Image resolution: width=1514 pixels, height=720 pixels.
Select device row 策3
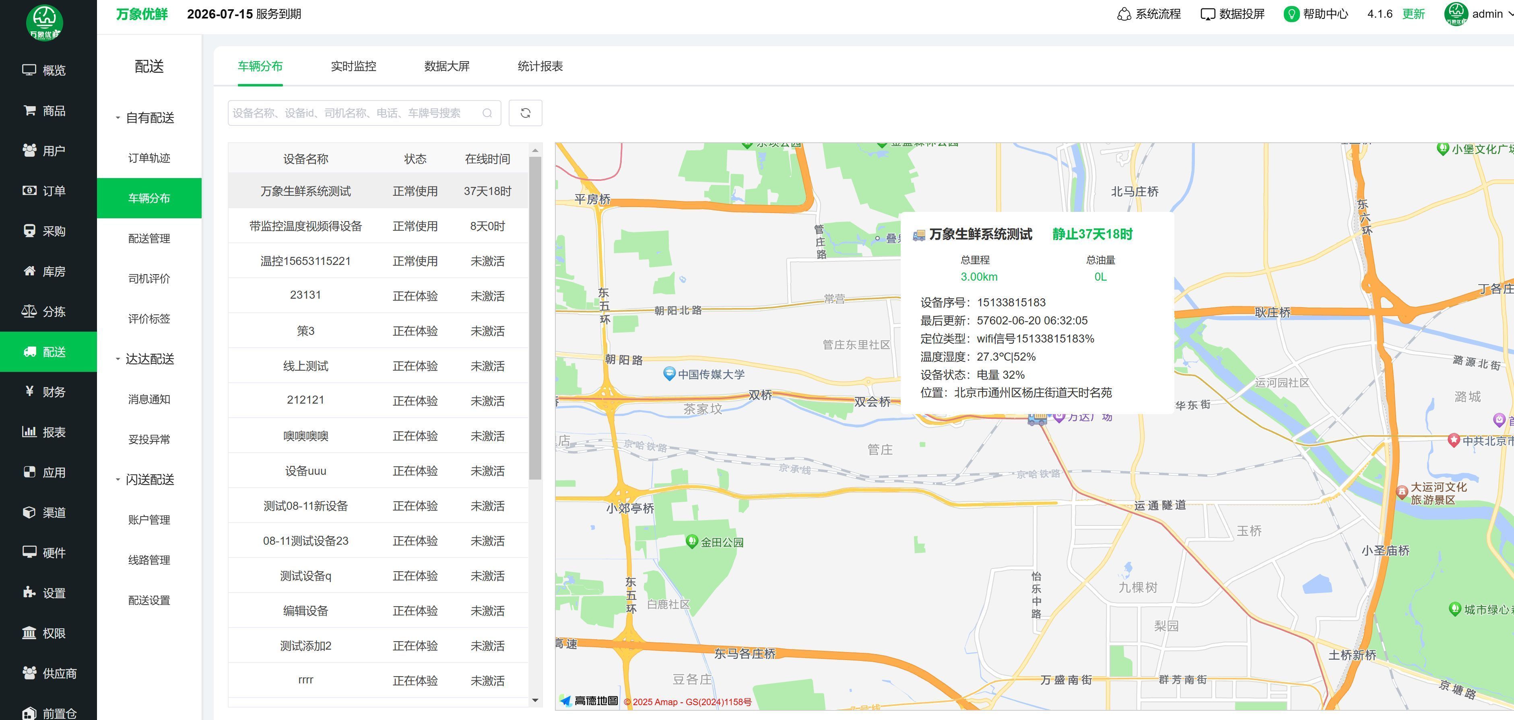(x=378, y=330)
